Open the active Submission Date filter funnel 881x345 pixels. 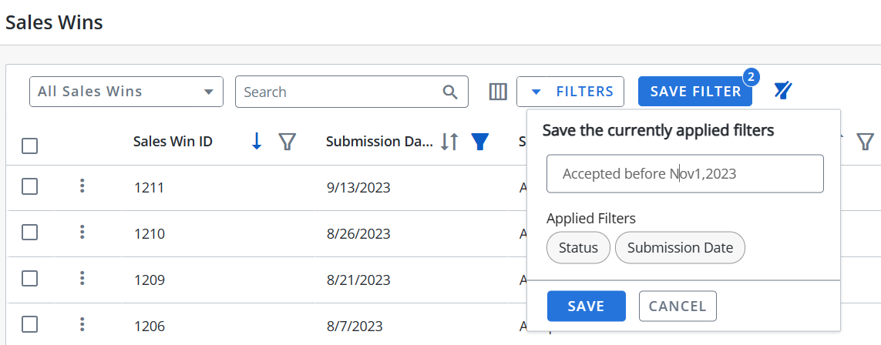(479, 142)
